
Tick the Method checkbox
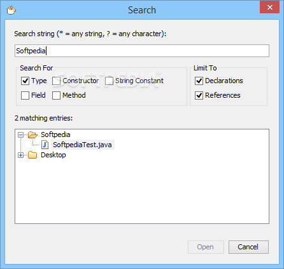56,95
